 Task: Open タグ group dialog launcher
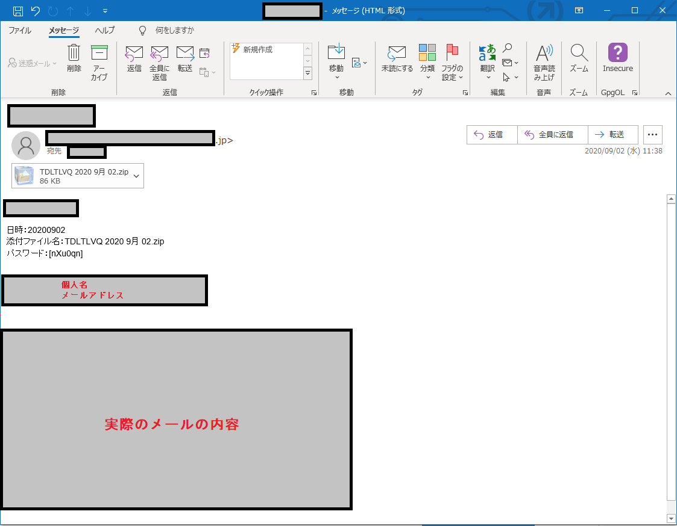click(465, 93)
